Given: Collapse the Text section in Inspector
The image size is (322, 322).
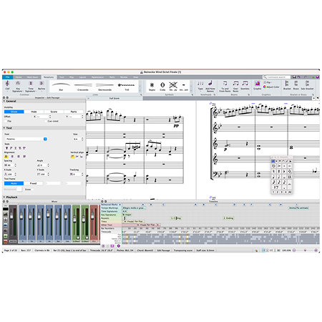Looking at the screenshot, I should click(4, 128).
